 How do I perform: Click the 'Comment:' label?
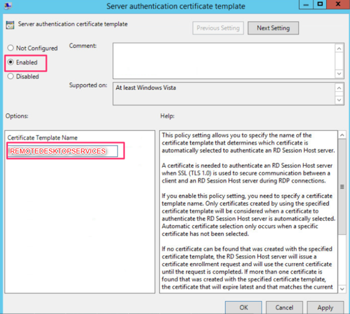click(x=83, y=46)
